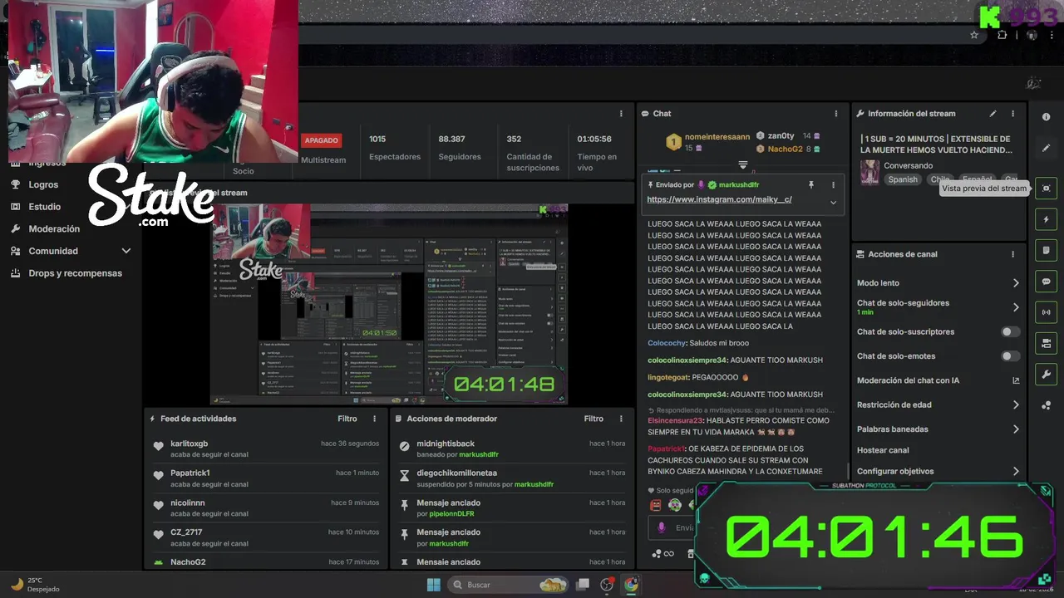Collapse chat leaderboard handle
The width and height of the screenshot is (1064, 598).
pos(743,165)
